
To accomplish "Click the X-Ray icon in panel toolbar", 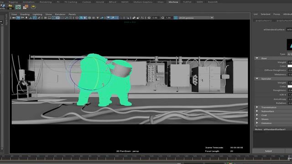I will point(134,18).
